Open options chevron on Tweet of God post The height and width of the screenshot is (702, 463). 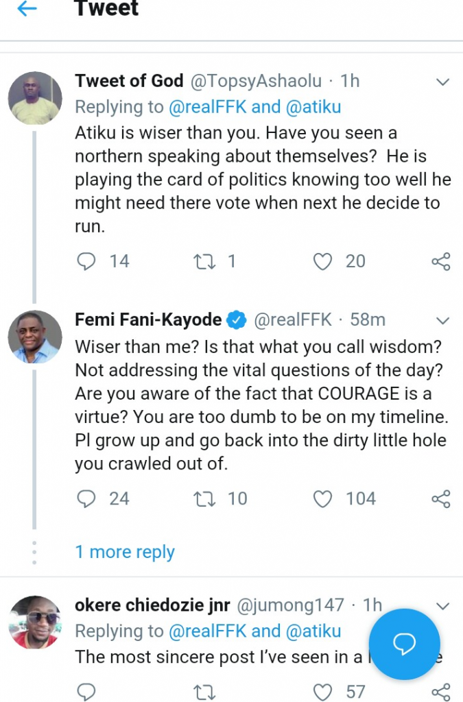(443, 82)
